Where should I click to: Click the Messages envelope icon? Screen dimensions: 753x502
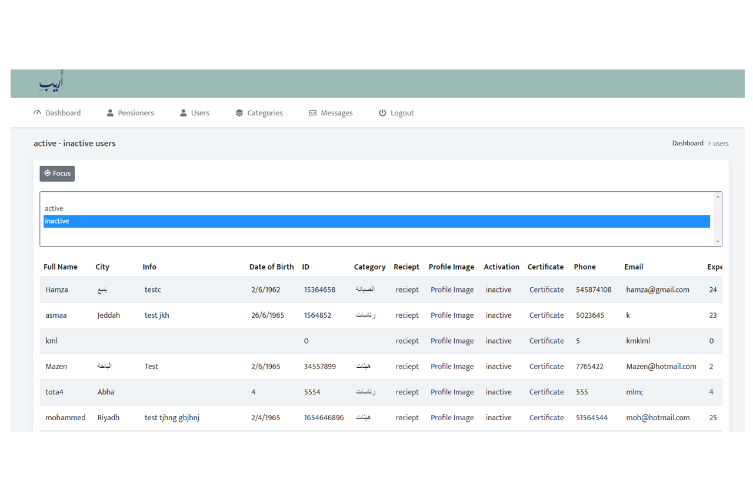pyautogui.click(x=312, y=112)
